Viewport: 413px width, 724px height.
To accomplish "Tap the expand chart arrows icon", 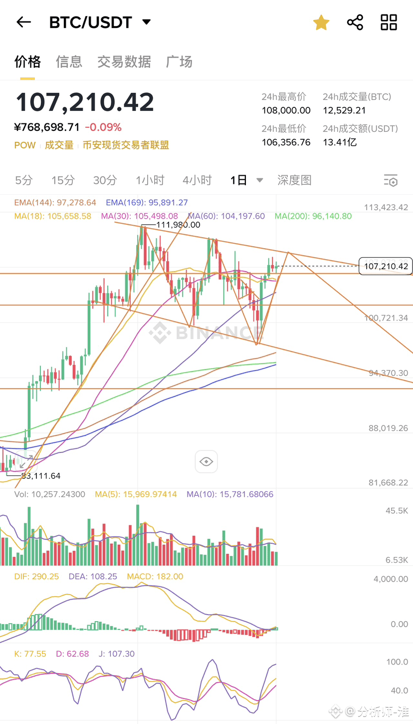I will click(x=26, y=461).
